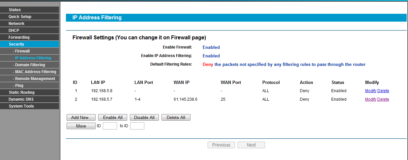Select the Ping submenu item
408x160 pixels.
pos(19,86)
